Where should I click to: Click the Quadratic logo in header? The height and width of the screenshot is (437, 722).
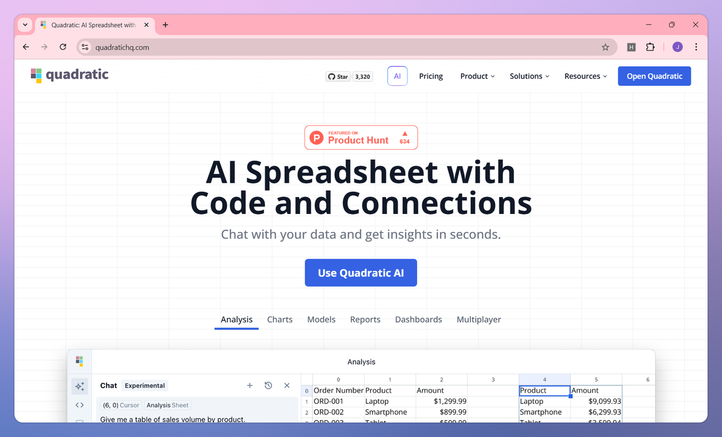(69, 75)
